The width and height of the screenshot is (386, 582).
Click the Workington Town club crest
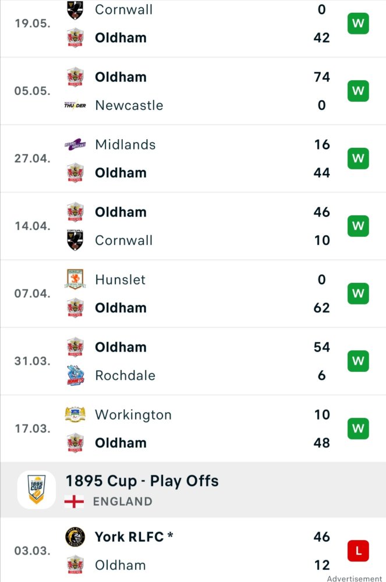(x=75, y=414)
